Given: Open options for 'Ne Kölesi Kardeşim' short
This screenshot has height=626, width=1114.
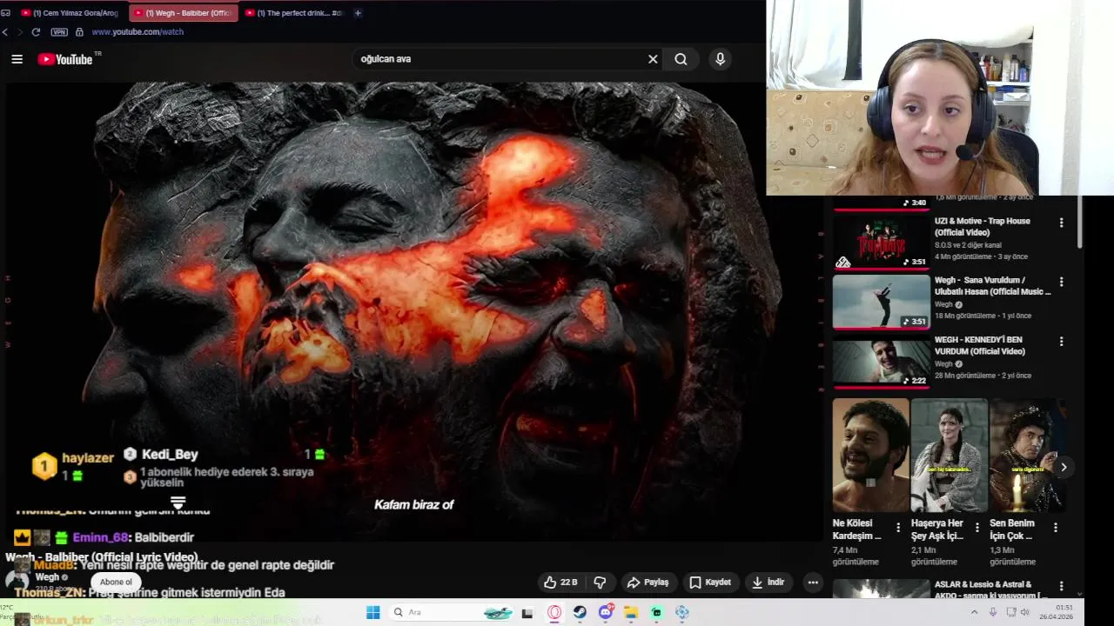Looking at the screenshot, I should tap(898, 528).
